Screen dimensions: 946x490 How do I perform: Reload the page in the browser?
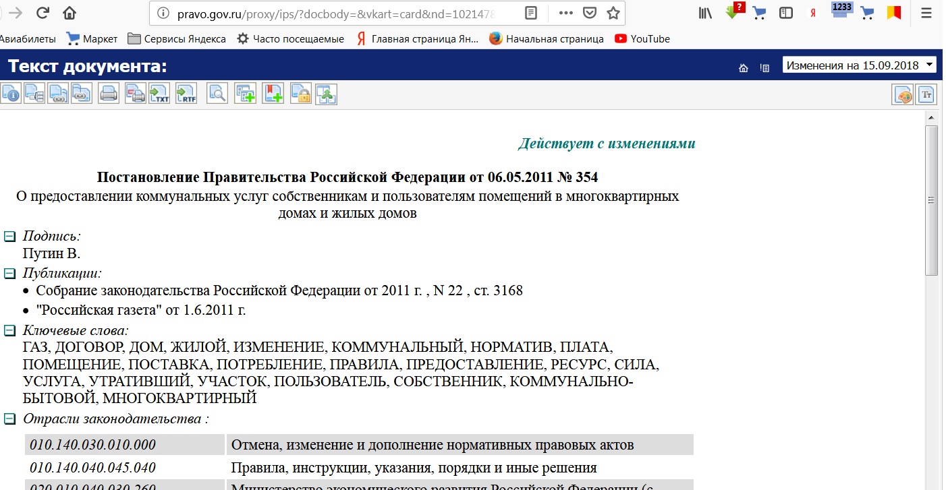coord(43,13)
